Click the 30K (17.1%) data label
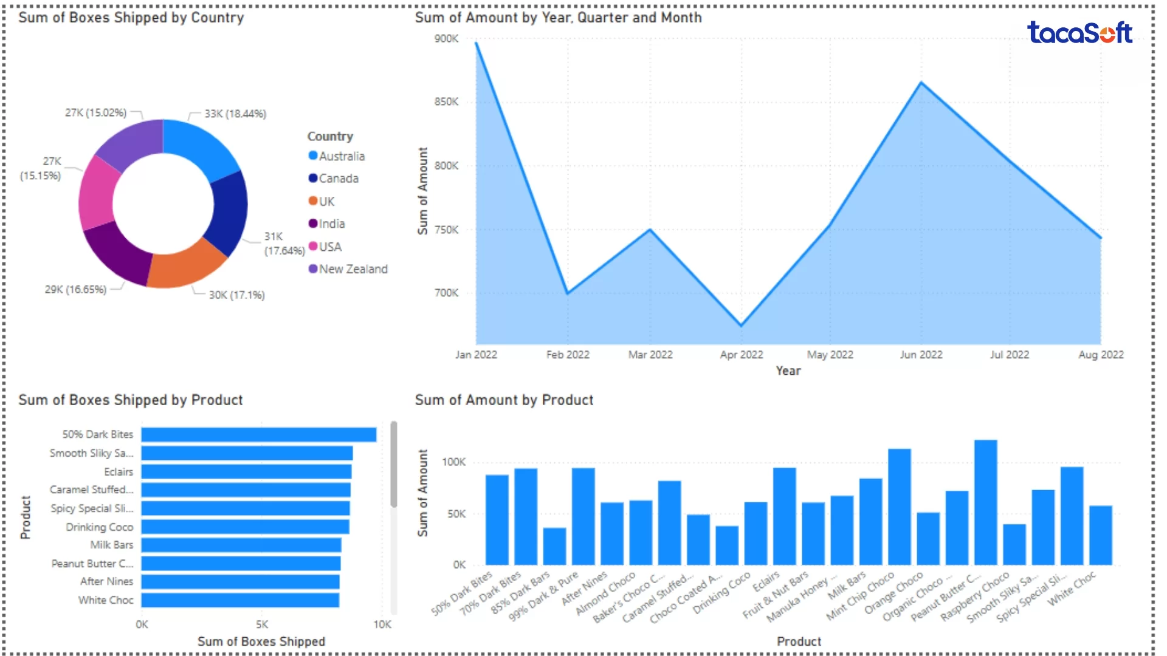1167x656 pixels. click(x=237, y=295)
